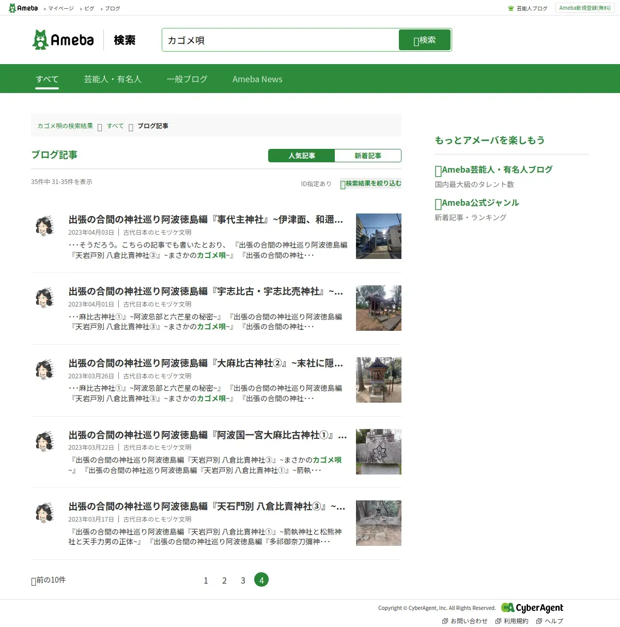Click current page 4 indicator
Image resolution: width=620 pixels, height=627 pixels.
(x=261, y=580)
